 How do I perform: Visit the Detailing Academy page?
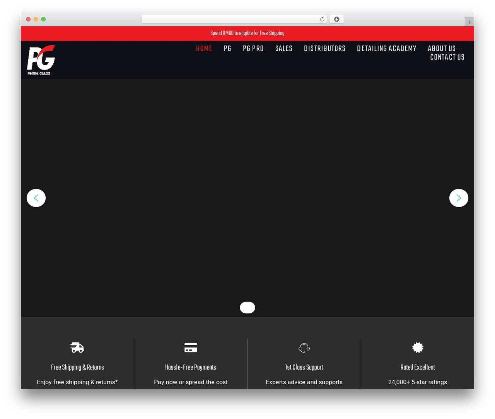(x=387, y=48)
